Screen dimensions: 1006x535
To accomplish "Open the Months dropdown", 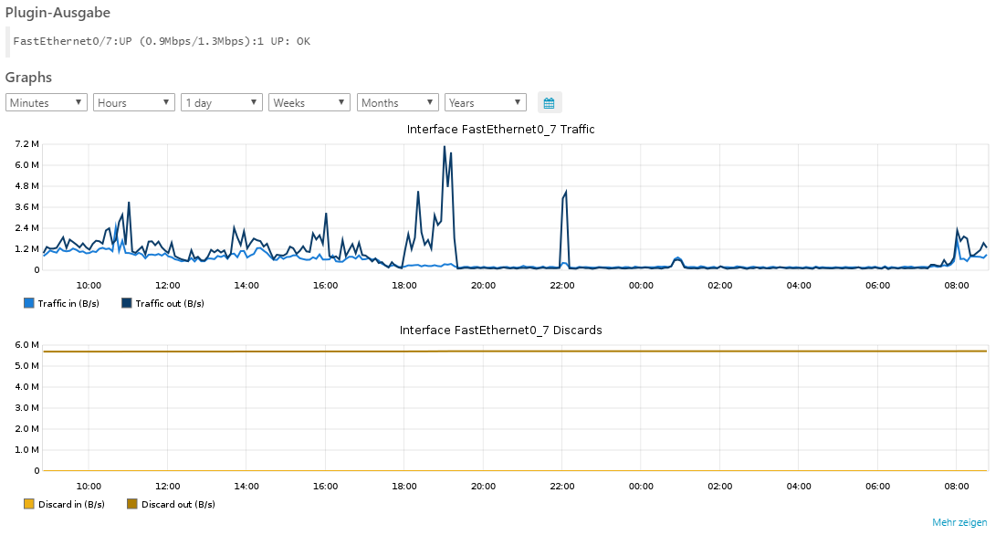I will [x=397, y=101].
